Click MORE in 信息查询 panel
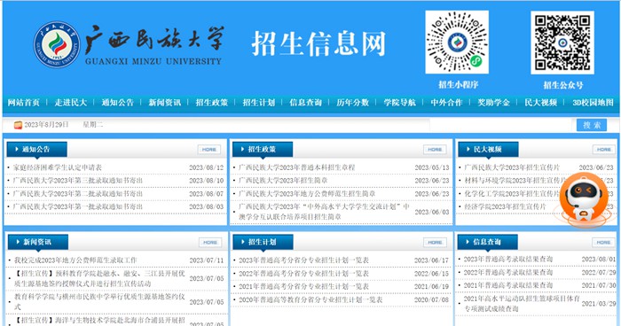Image resolution: width=621 pixels, height=326 pixels. [603, 242]
